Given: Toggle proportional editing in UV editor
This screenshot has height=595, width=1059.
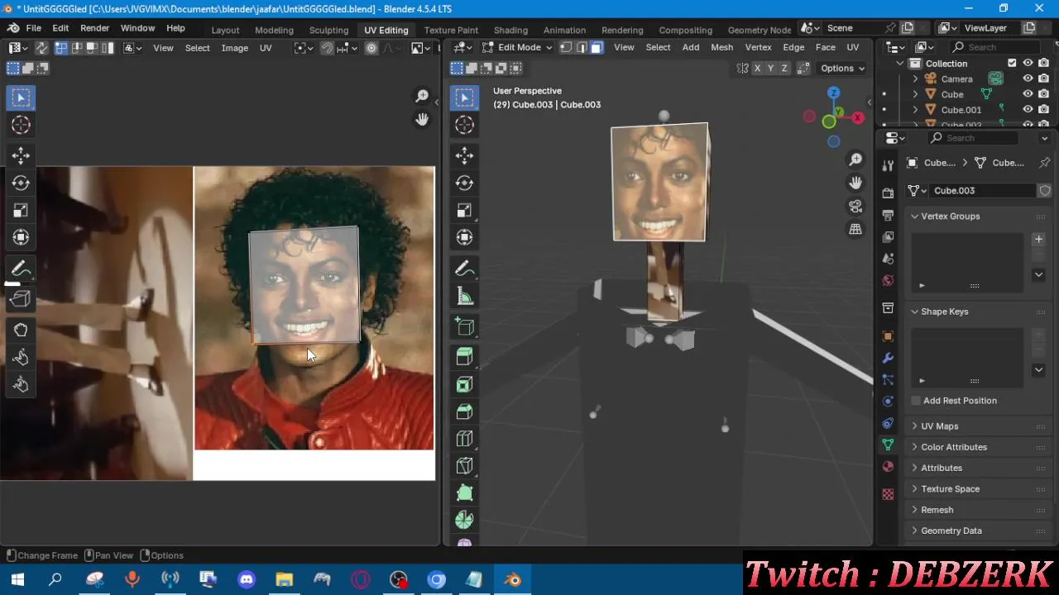Looking at the screenshot, I should click(371, 48).
